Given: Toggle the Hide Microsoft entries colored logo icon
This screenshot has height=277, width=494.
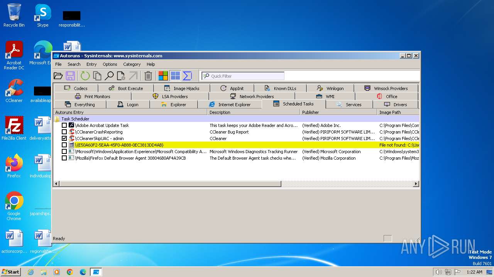Looking at the screenshot, I should tap(163, 76).
